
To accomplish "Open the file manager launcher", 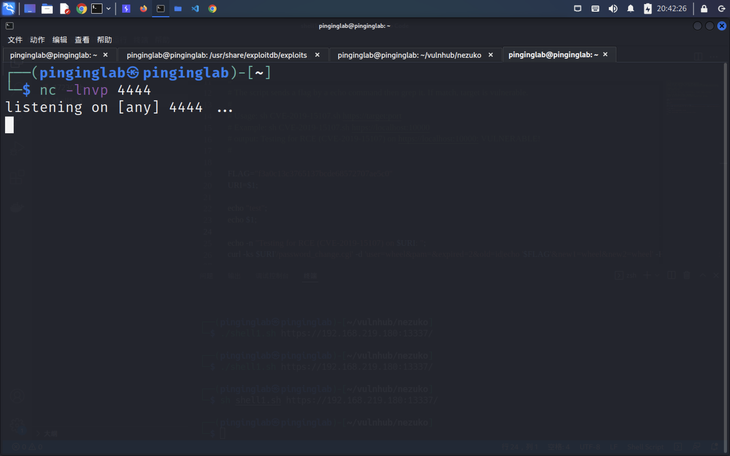I will [47, 8].
